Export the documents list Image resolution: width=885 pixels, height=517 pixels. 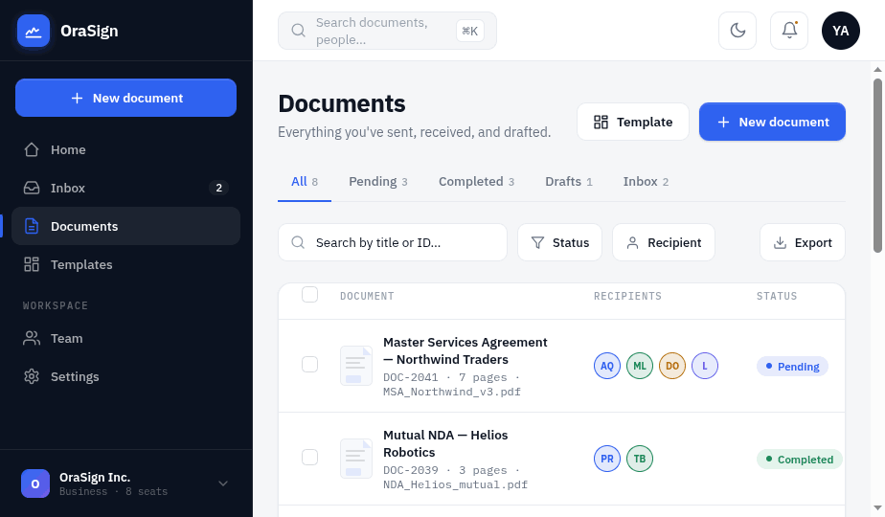[x=803, y=242]
